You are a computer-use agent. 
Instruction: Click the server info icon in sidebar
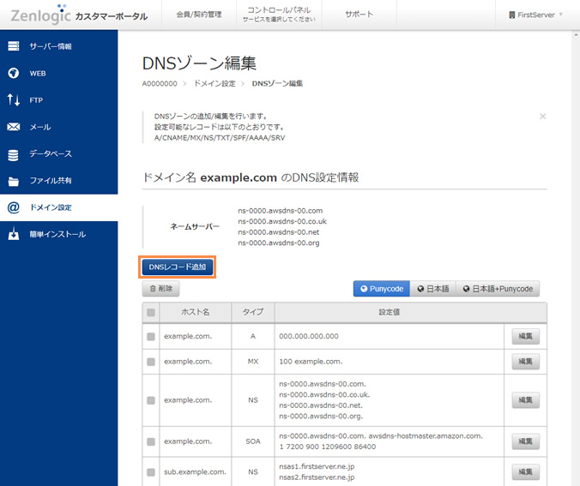tap(14, 46)
